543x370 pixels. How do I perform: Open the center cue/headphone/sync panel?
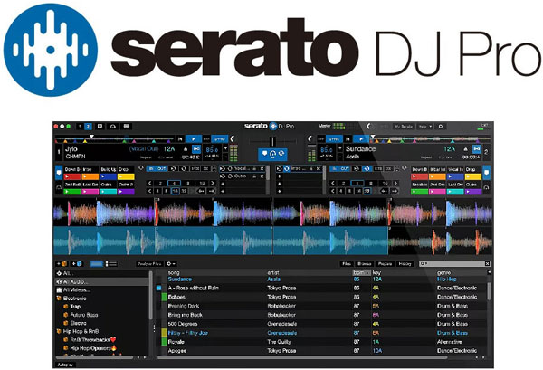tap(272, 155)
